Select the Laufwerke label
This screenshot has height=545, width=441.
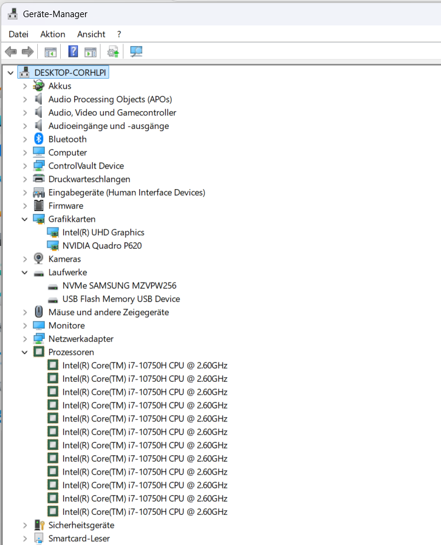(68, 272)
